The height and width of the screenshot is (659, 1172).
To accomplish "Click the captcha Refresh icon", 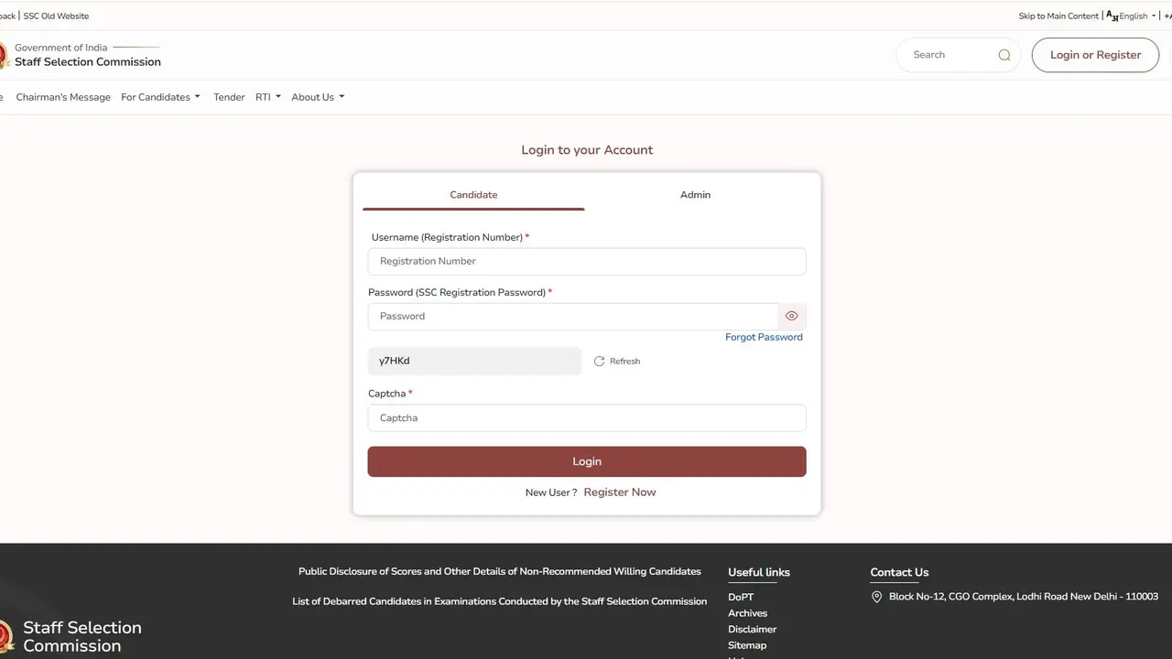I will [x=599, y=362].
